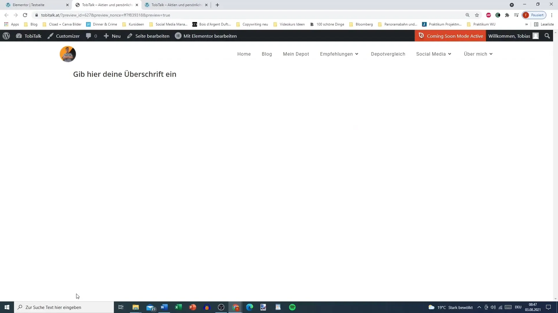Click the address bar URL

105,15
